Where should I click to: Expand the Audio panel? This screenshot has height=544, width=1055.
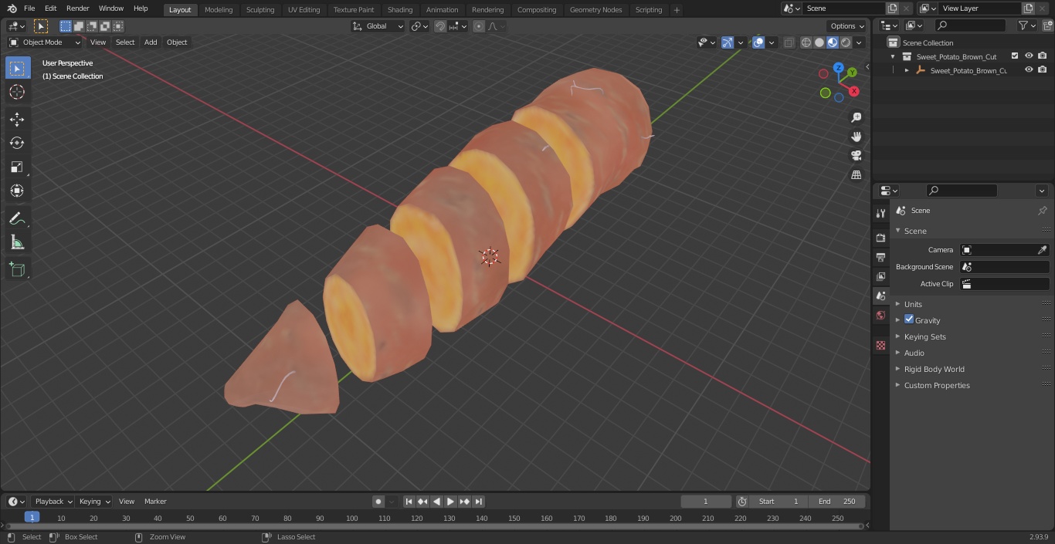914,353
